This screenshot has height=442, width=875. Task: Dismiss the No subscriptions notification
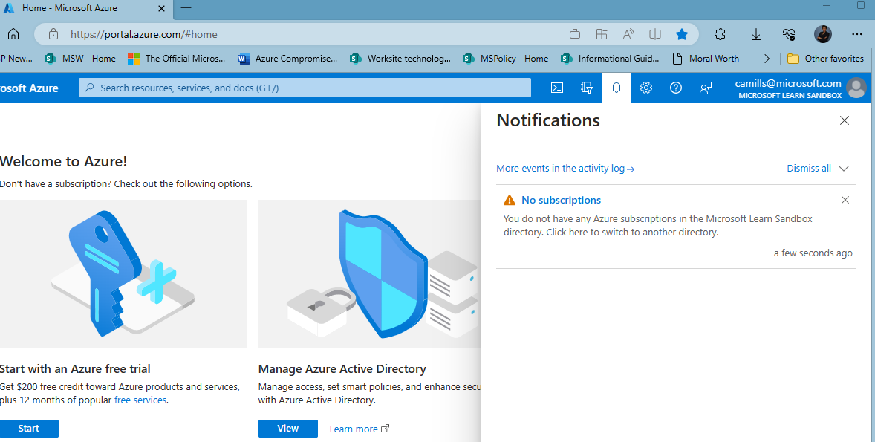click(x=845, y=200)
